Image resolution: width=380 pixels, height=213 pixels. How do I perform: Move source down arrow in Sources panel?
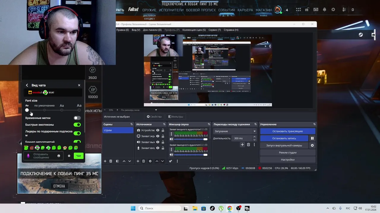pos(162,161)
